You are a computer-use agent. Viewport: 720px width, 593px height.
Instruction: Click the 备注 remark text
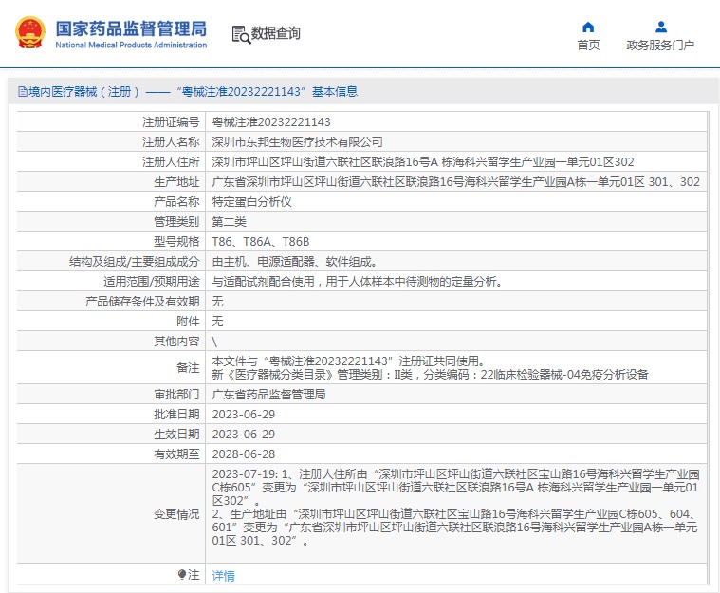430,367
